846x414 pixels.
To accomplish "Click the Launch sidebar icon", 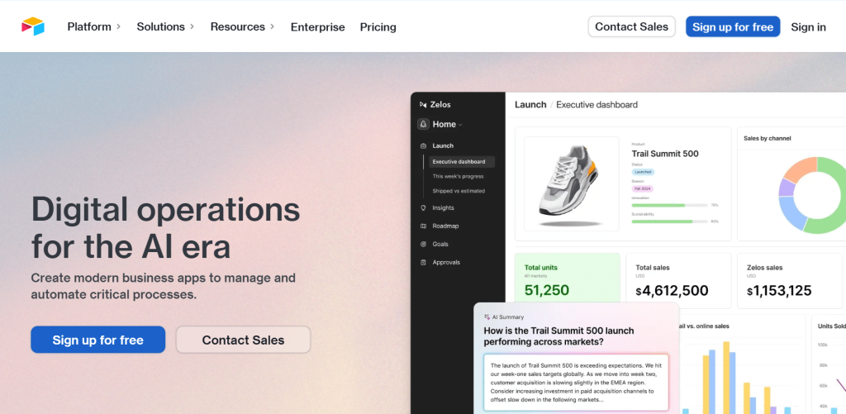I will point(423,145).
